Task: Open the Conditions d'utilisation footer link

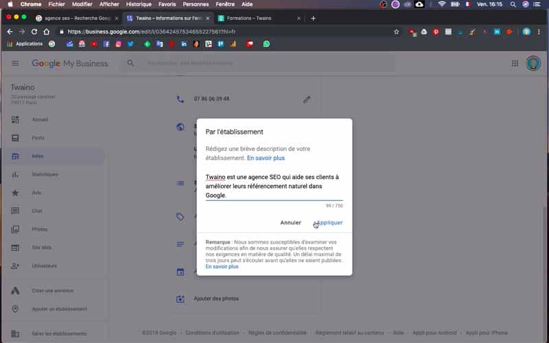Action: pyautogui.click(x=212, y=333)
